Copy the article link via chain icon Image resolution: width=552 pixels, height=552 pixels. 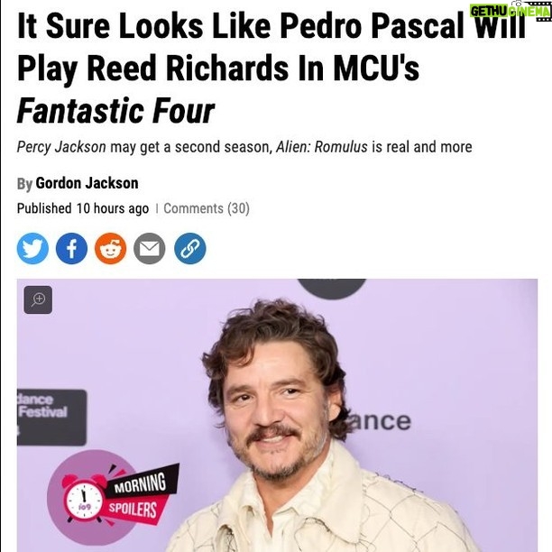pyautogui.click(x=190, y=249)
